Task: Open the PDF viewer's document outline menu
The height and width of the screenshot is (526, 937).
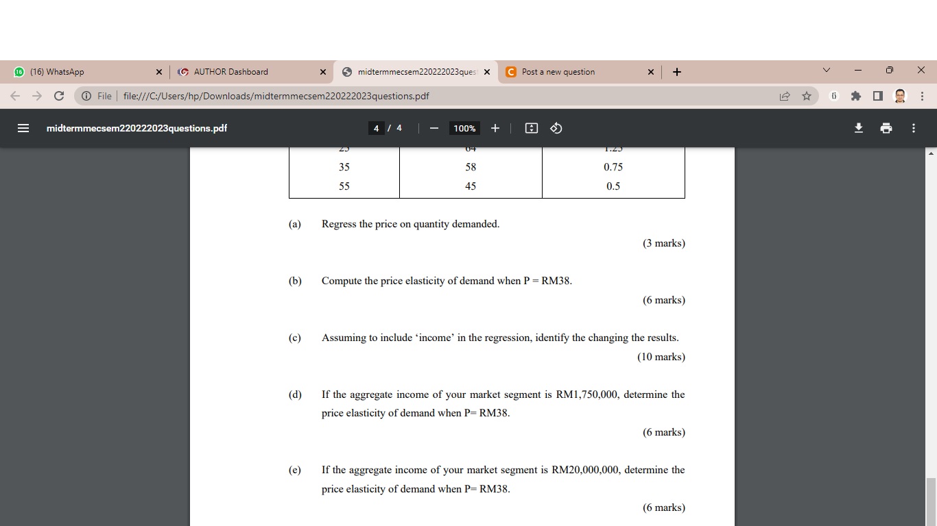Action: [x=23, y=128]
